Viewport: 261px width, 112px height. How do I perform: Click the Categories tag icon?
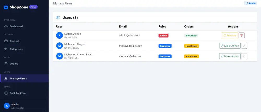pos(6,49)
